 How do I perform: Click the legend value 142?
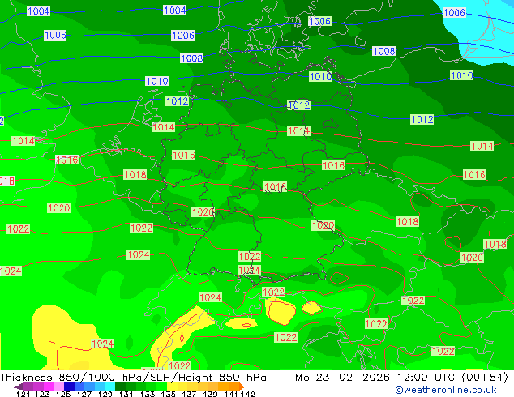(x=247, y=394)
